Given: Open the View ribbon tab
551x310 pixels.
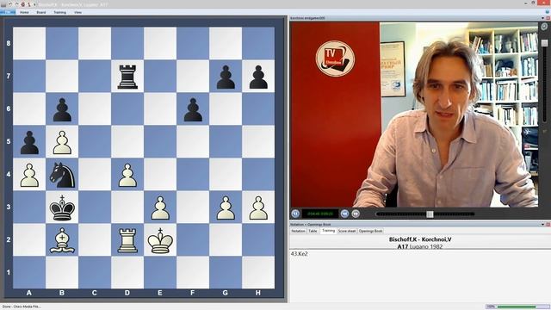Looking at the screenshot, I should click(78, 12).
